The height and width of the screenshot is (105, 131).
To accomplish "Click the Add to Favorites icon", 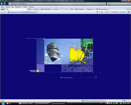I will (x=5, y=12).
